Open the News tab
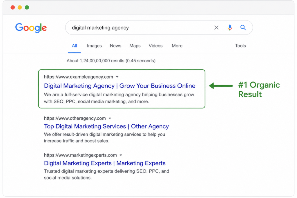Image resolution: width=297 pixels, height=198 pixels. (x=115, y=46)
